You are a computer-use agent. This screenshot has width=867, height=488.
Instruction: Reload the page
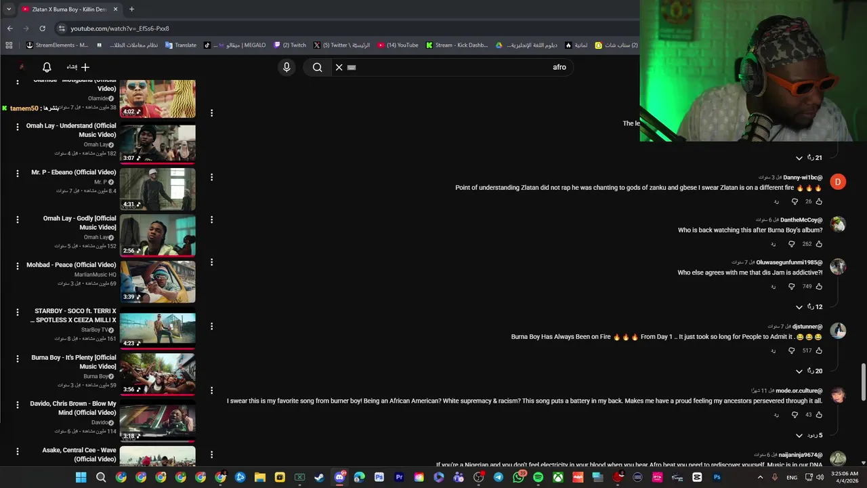(x=42, y=28)
